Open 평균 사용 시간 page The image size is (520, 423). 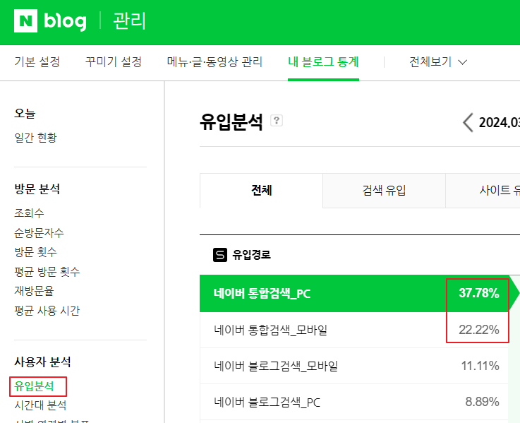[47, 311]
